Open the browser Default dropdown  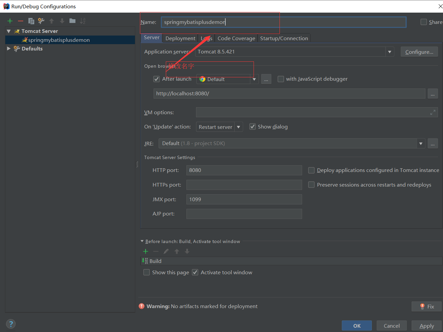tap(254, 79)
